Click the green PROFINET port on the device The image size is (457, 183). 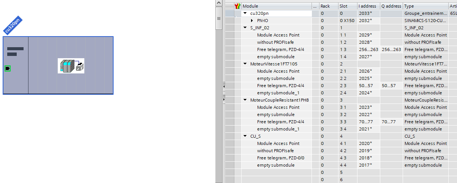point(8,68)
